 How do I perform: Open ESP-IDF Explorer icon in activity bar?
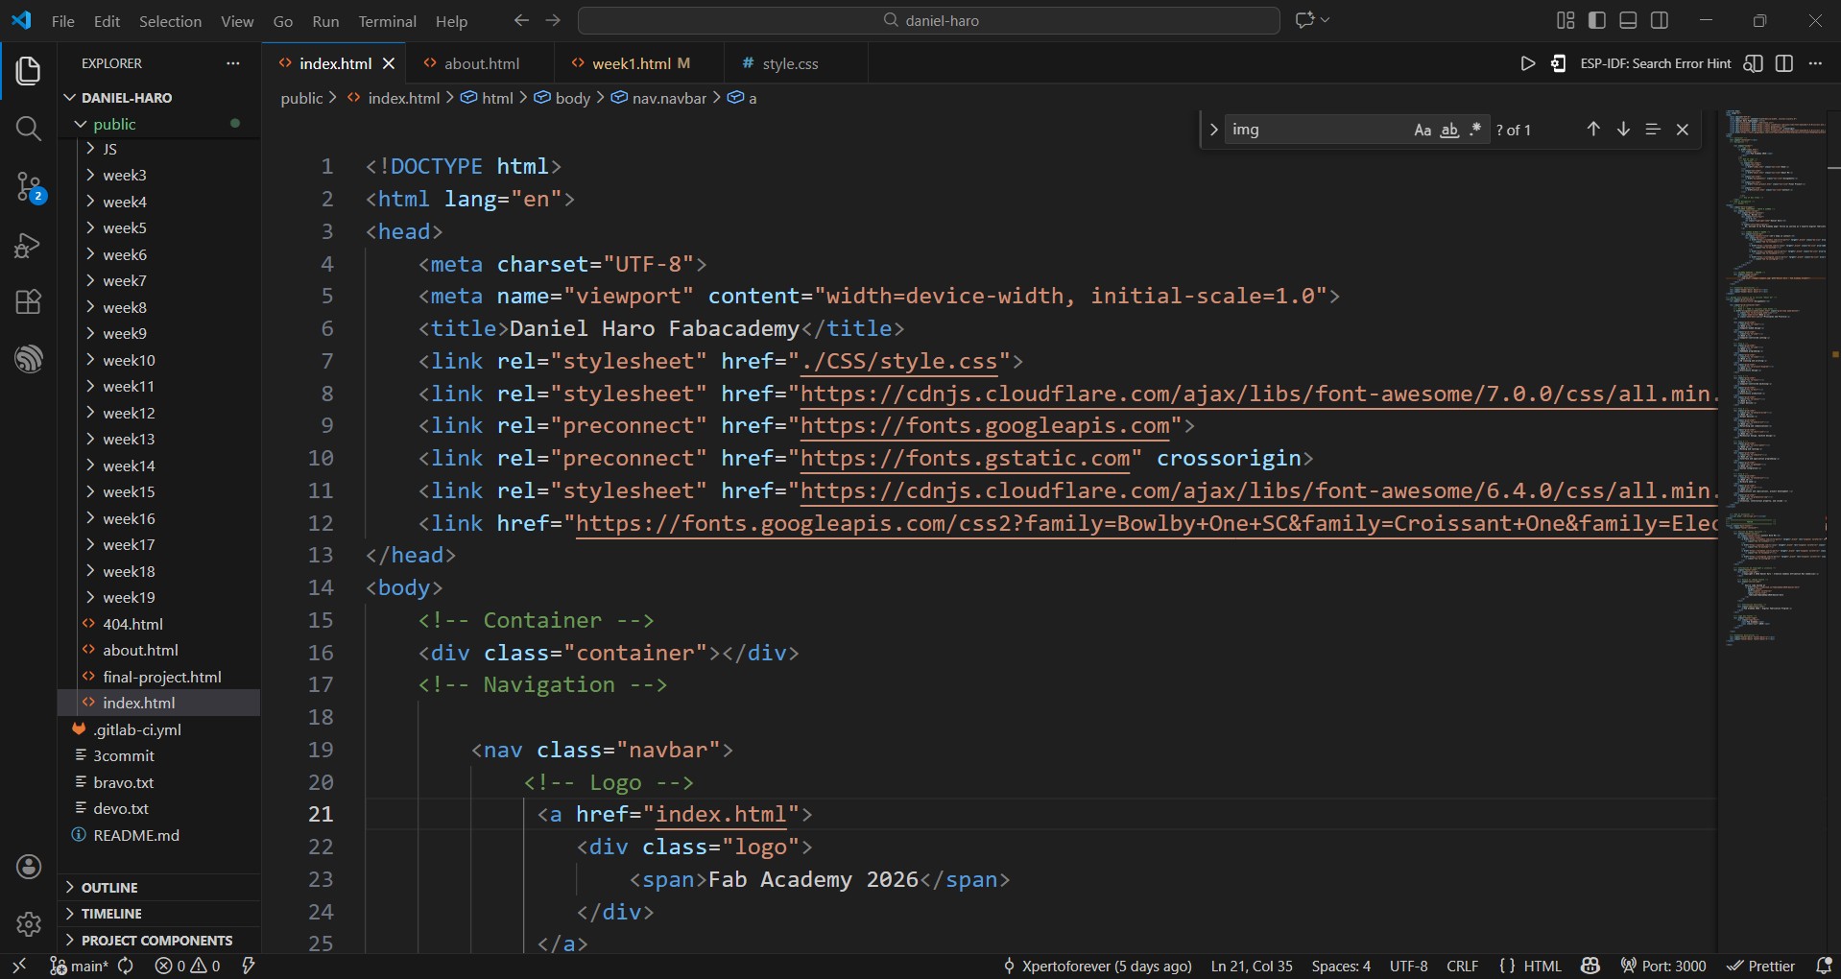(29, 359)
